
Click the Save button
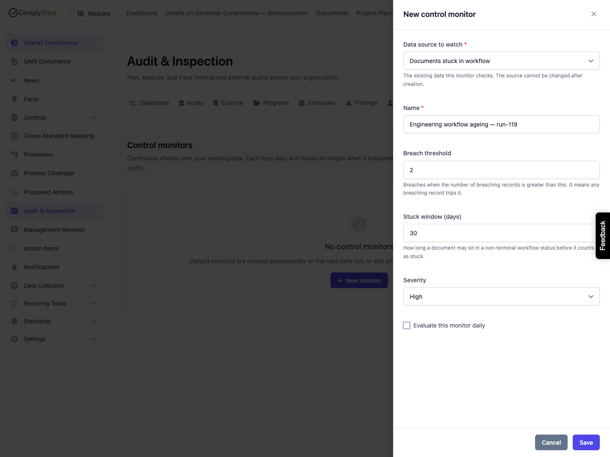(x=586, y=443)
